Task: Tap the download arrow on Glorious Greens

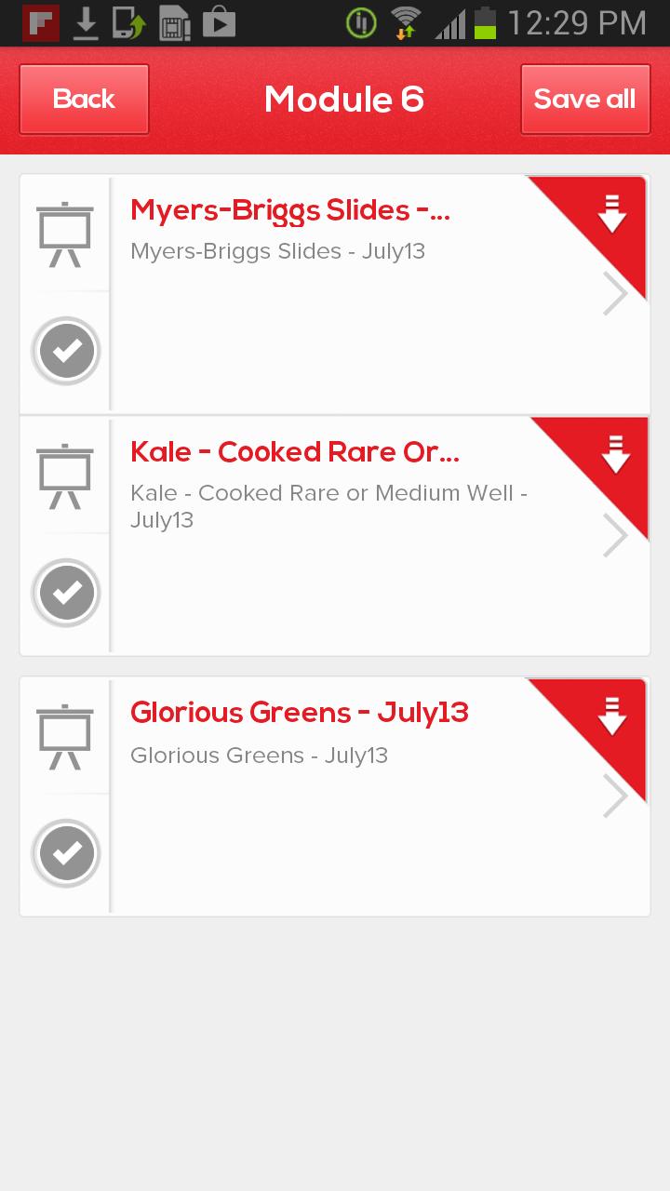Action: [x=612, y=716]
